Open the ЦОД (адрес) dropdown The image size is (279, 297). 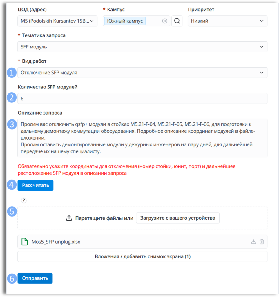click(x=57, y=21)
